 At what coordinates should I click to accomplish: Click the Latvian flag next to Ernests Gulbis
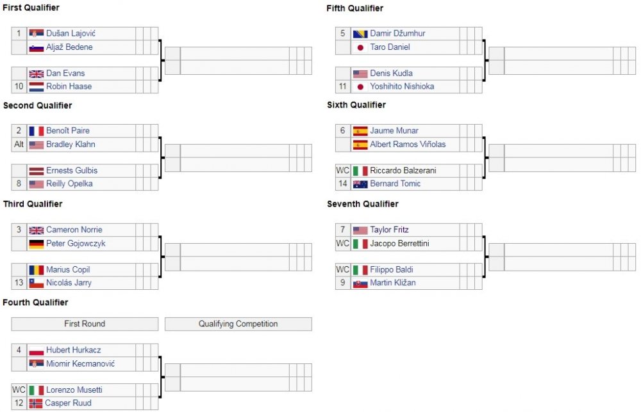point(37,171)
